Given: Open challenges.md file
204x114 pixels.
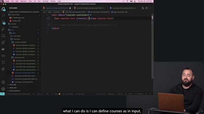Looking at the screenshot, I should click(18, 18).
